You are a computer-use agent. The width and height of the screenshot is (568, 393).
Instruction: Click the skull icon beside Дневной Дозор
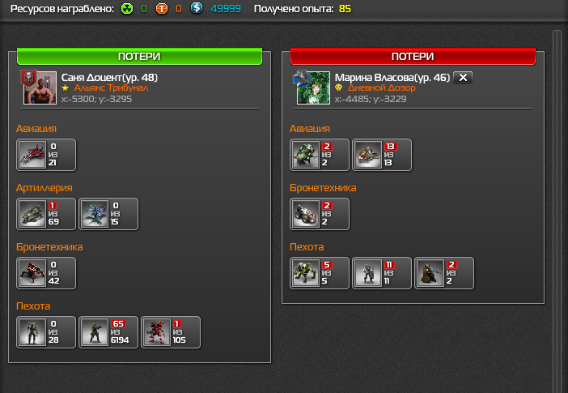339,88
